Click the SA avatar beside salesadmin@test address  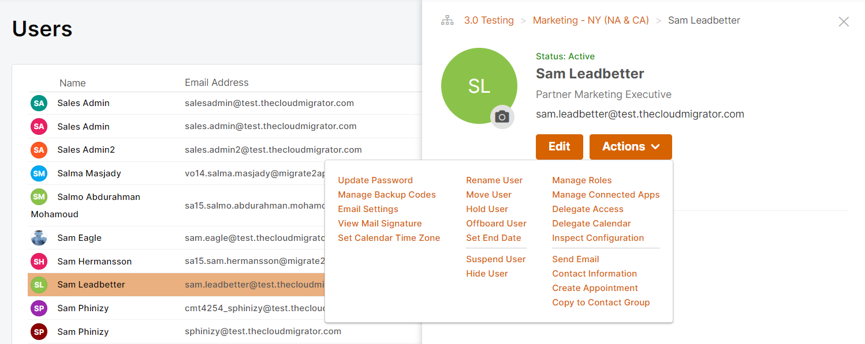pos(39,103)
